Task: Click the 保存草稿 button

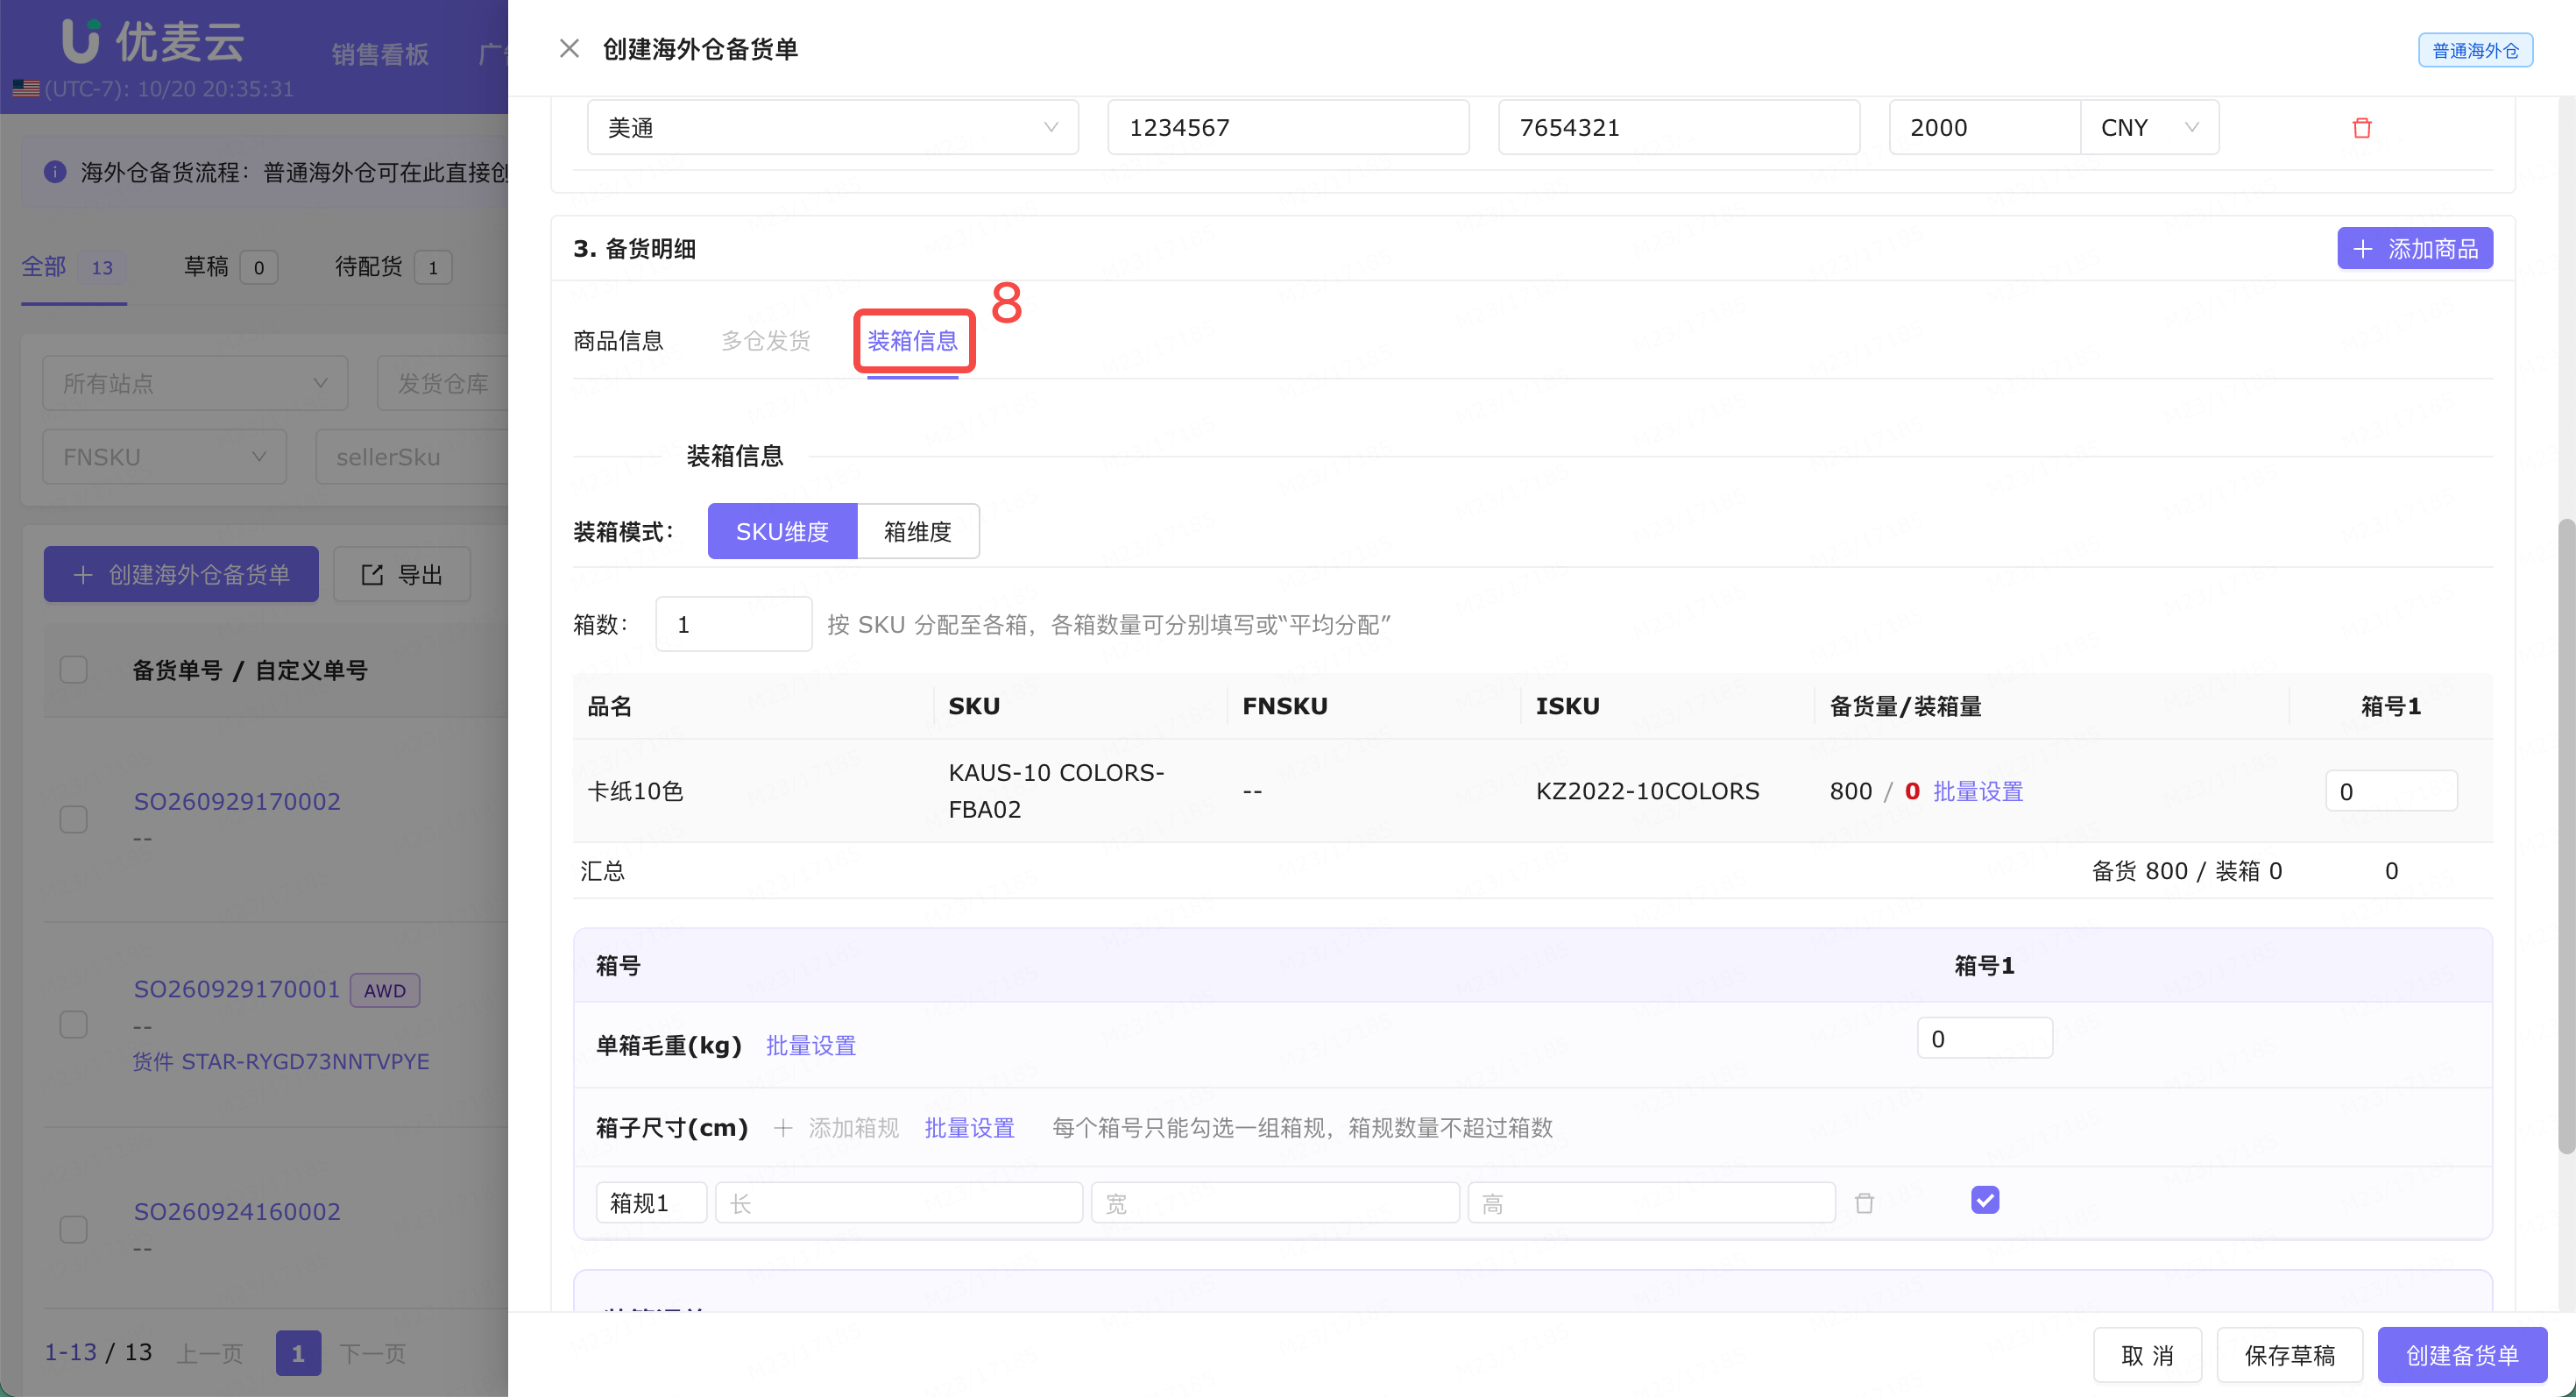Action: click(x=2290, y=1355)
